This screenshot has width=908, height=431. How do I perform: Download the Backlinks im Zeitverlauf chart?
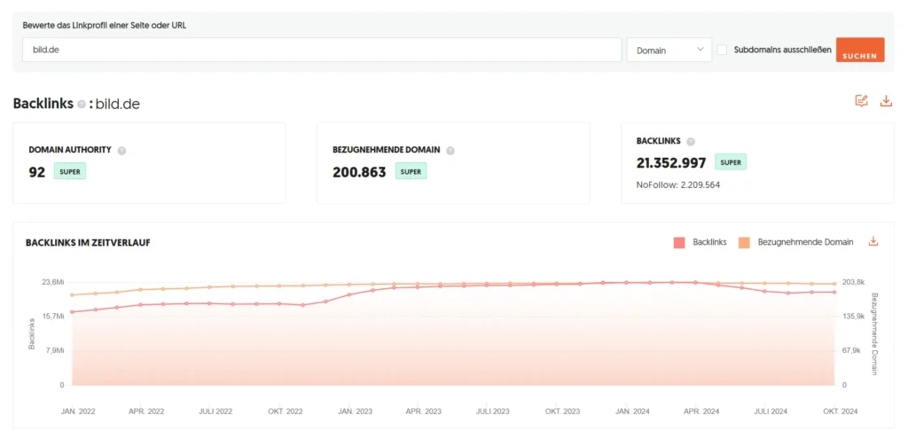click(x=873, y=241)
